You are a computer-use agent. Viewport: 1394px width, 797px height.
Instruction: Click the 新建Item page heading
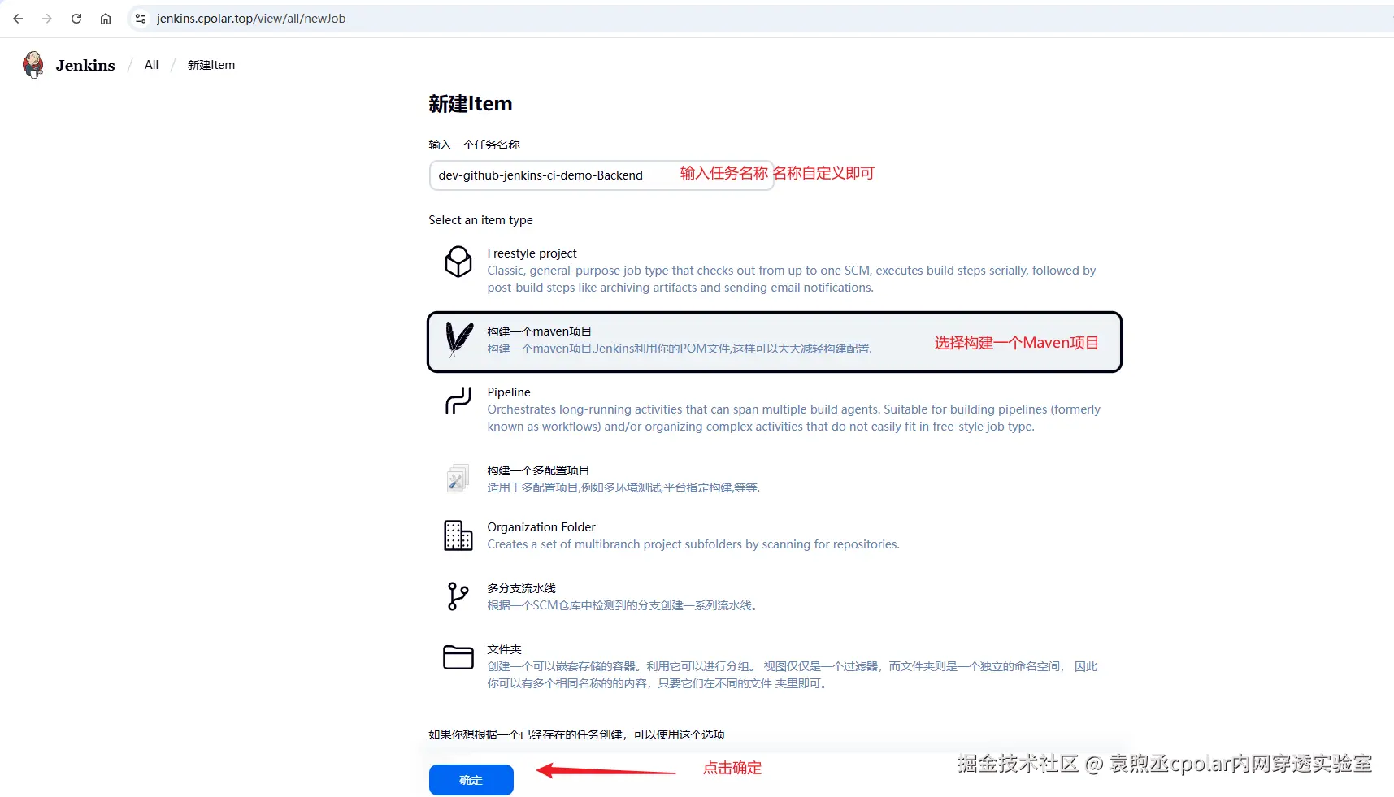471,104
